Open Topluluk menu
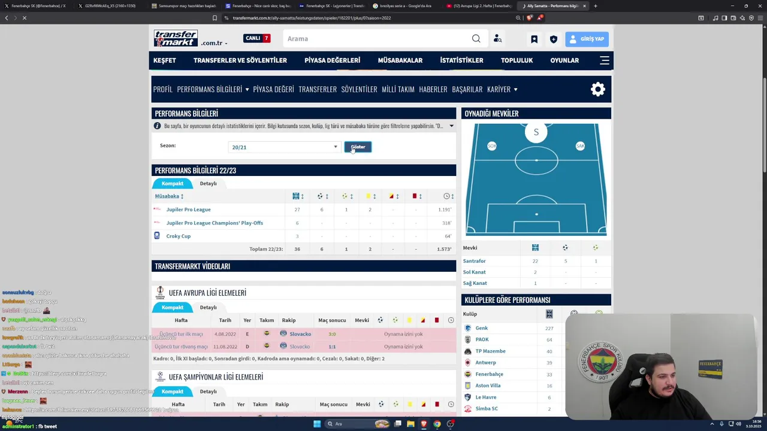 coord(517,60)
